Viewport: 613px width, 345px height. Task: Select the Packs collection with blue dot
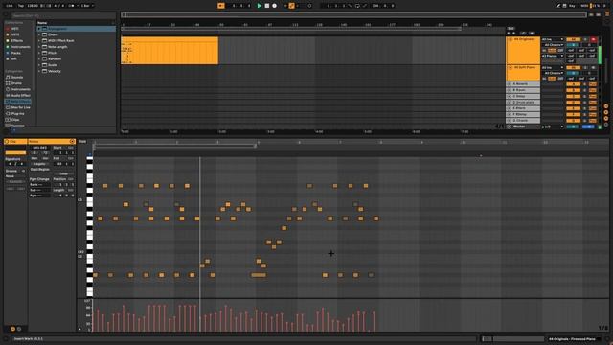coord(15,53)
